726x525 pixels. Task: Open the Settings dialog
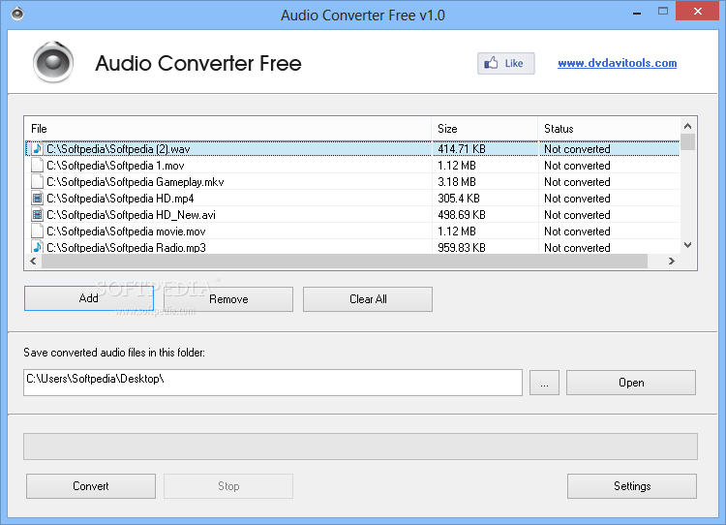[632, 486]
